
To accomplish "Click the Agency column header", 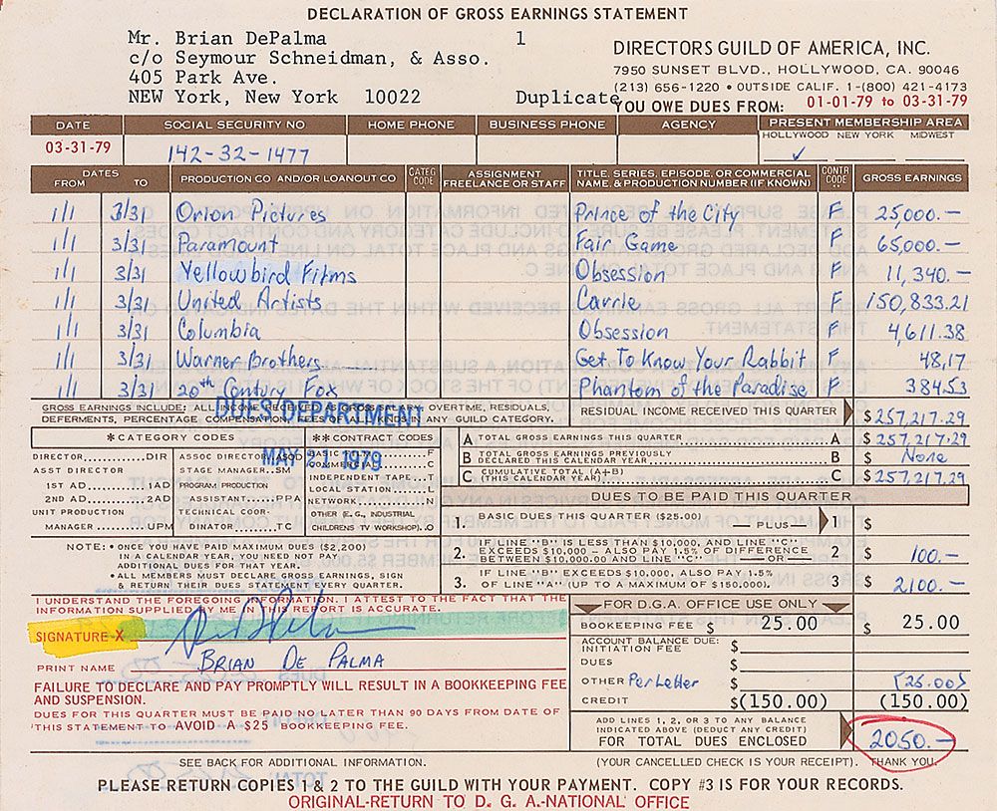I will (688, 125).
